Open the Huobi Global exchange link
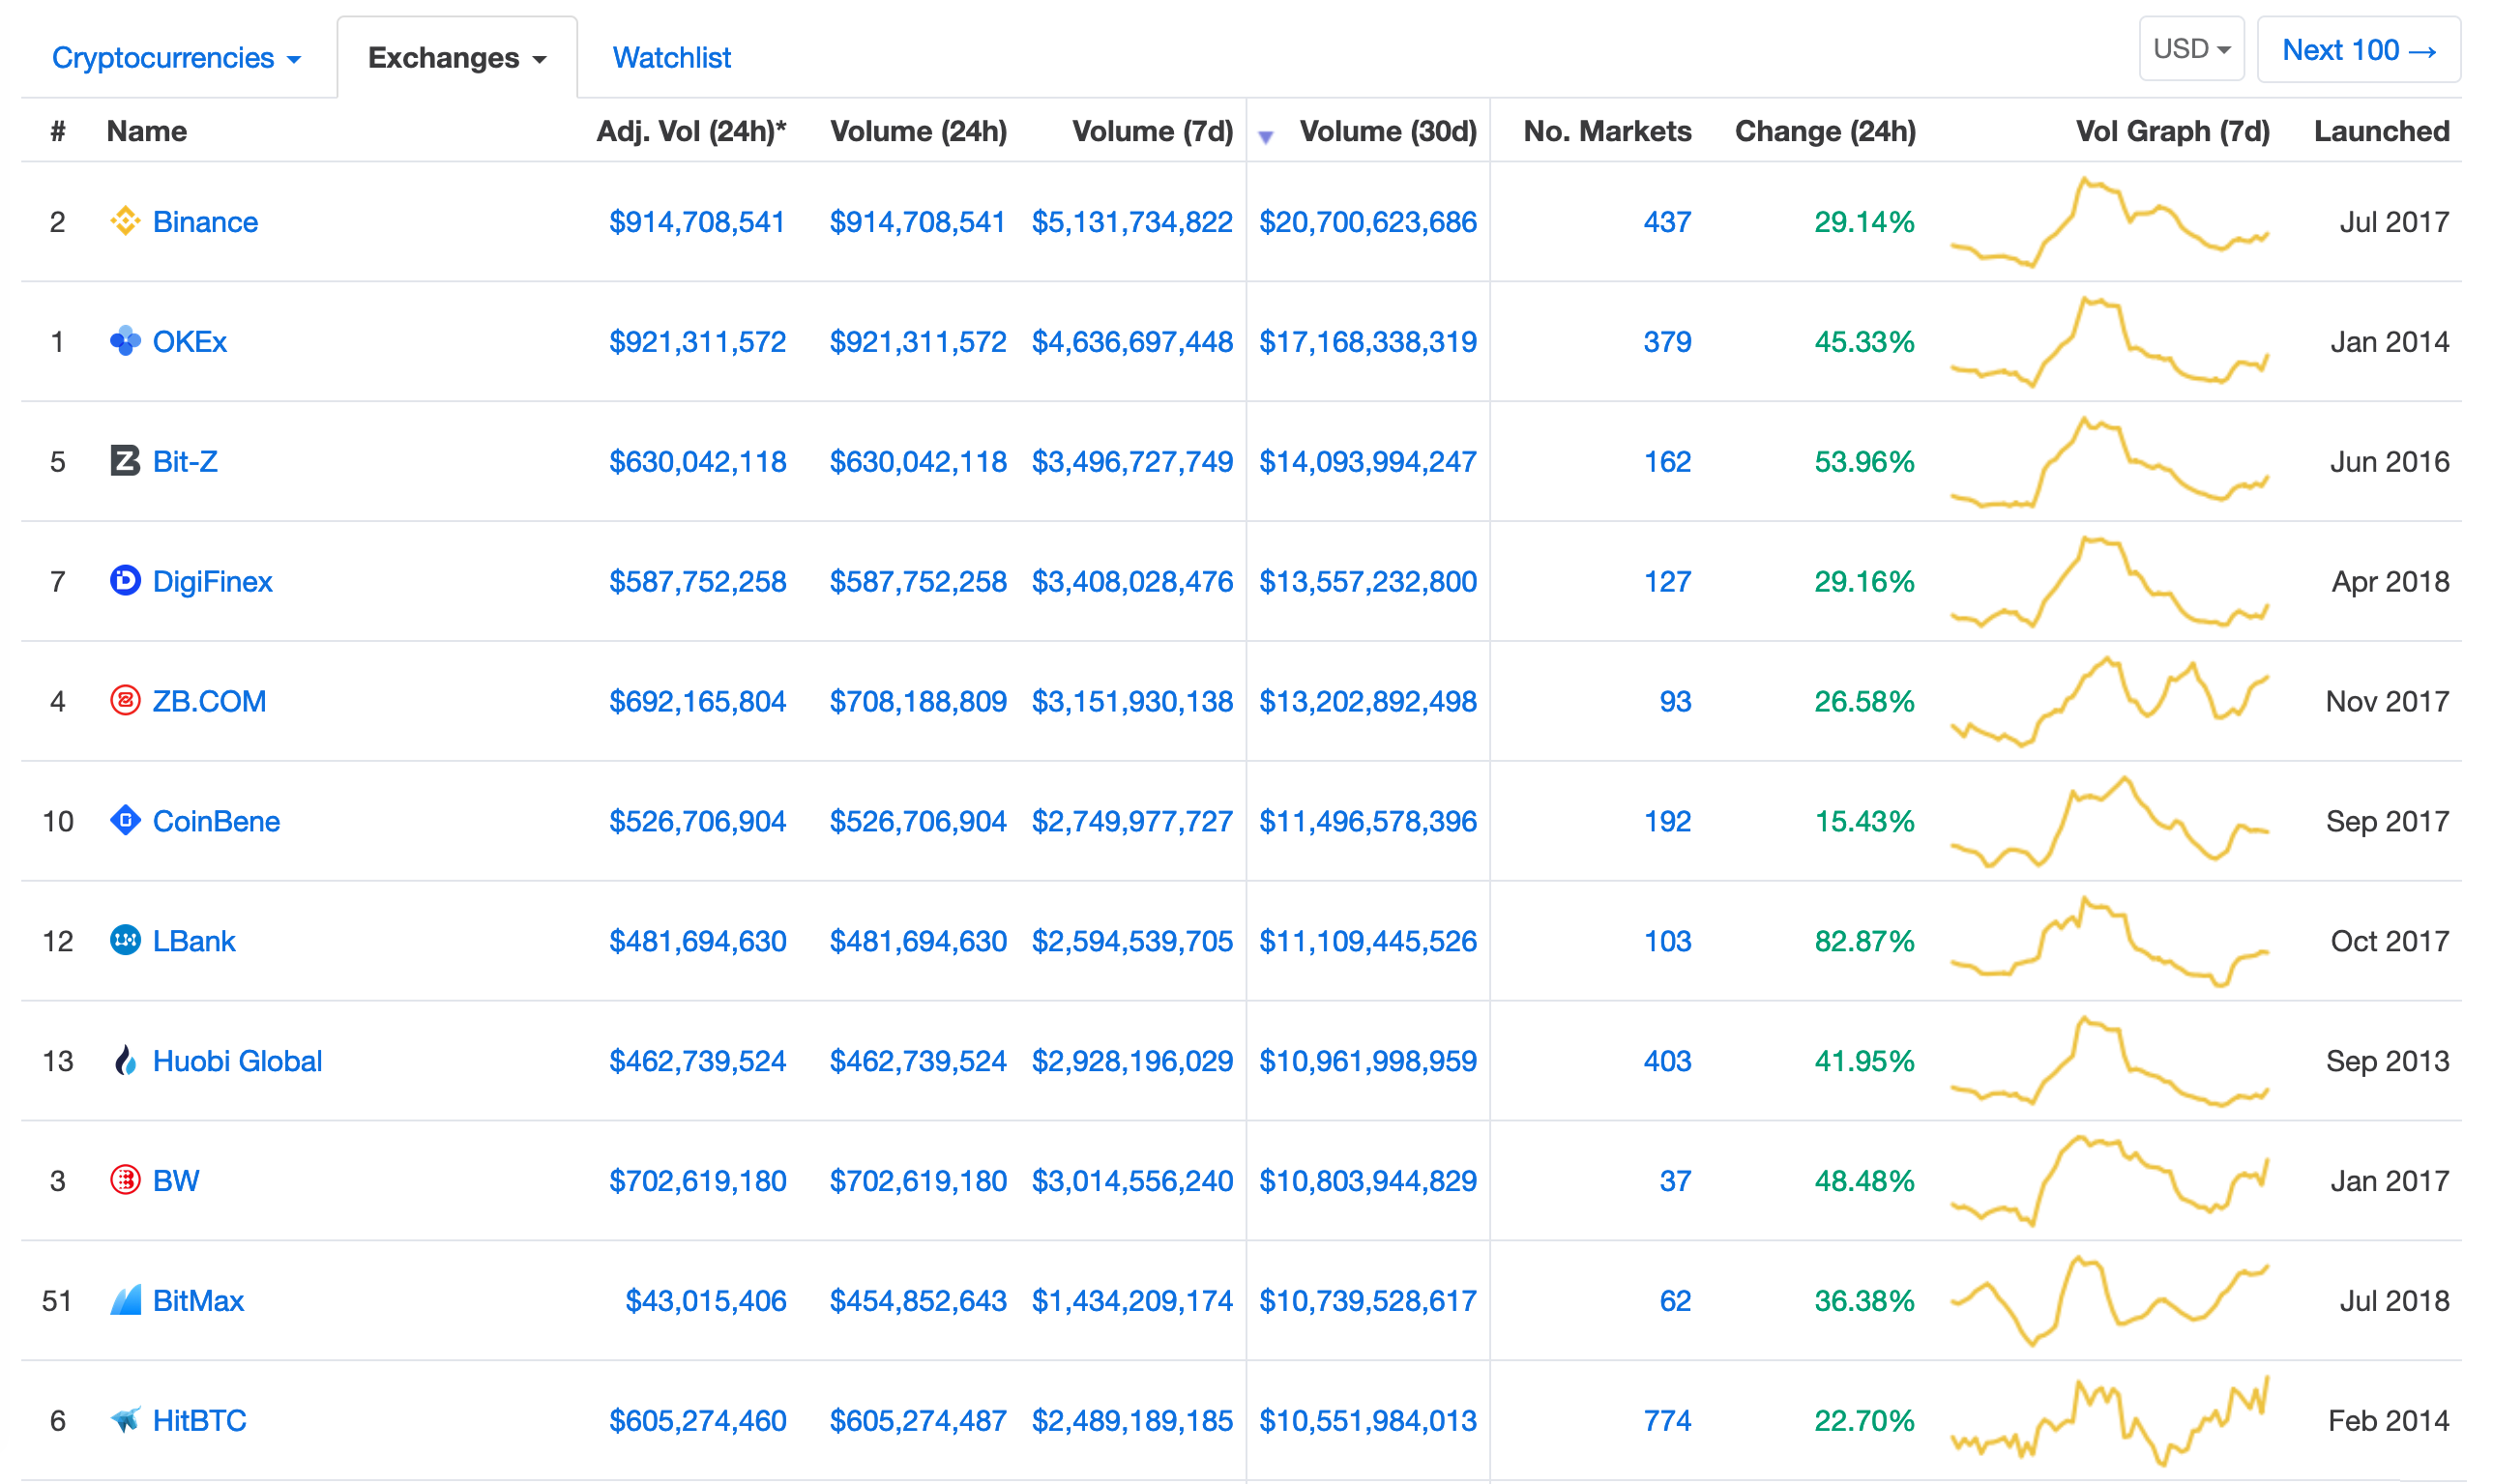2493x1484 pixels. coord(237,1062)
